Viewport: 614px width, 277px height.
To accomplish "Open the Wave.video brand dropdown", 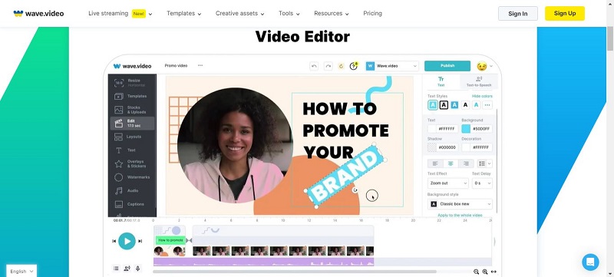I will click(x=392, y=66).
